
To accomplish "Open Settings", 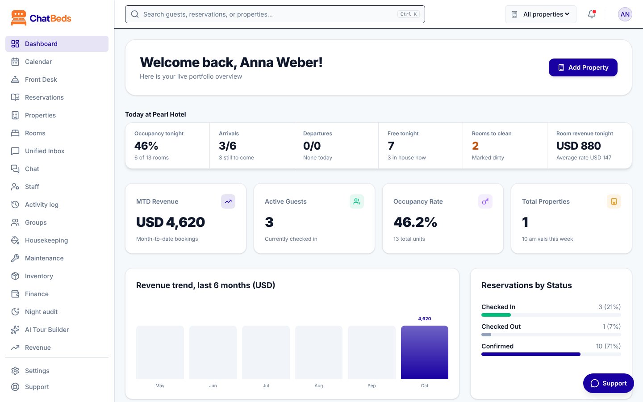I will (x=57, y=371).
